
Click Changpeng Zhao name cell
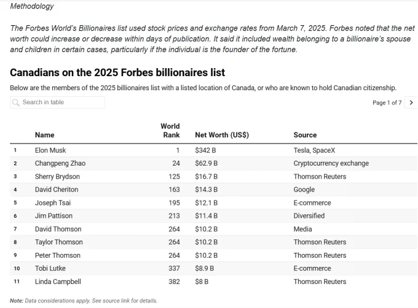click(x=60, y=164)
